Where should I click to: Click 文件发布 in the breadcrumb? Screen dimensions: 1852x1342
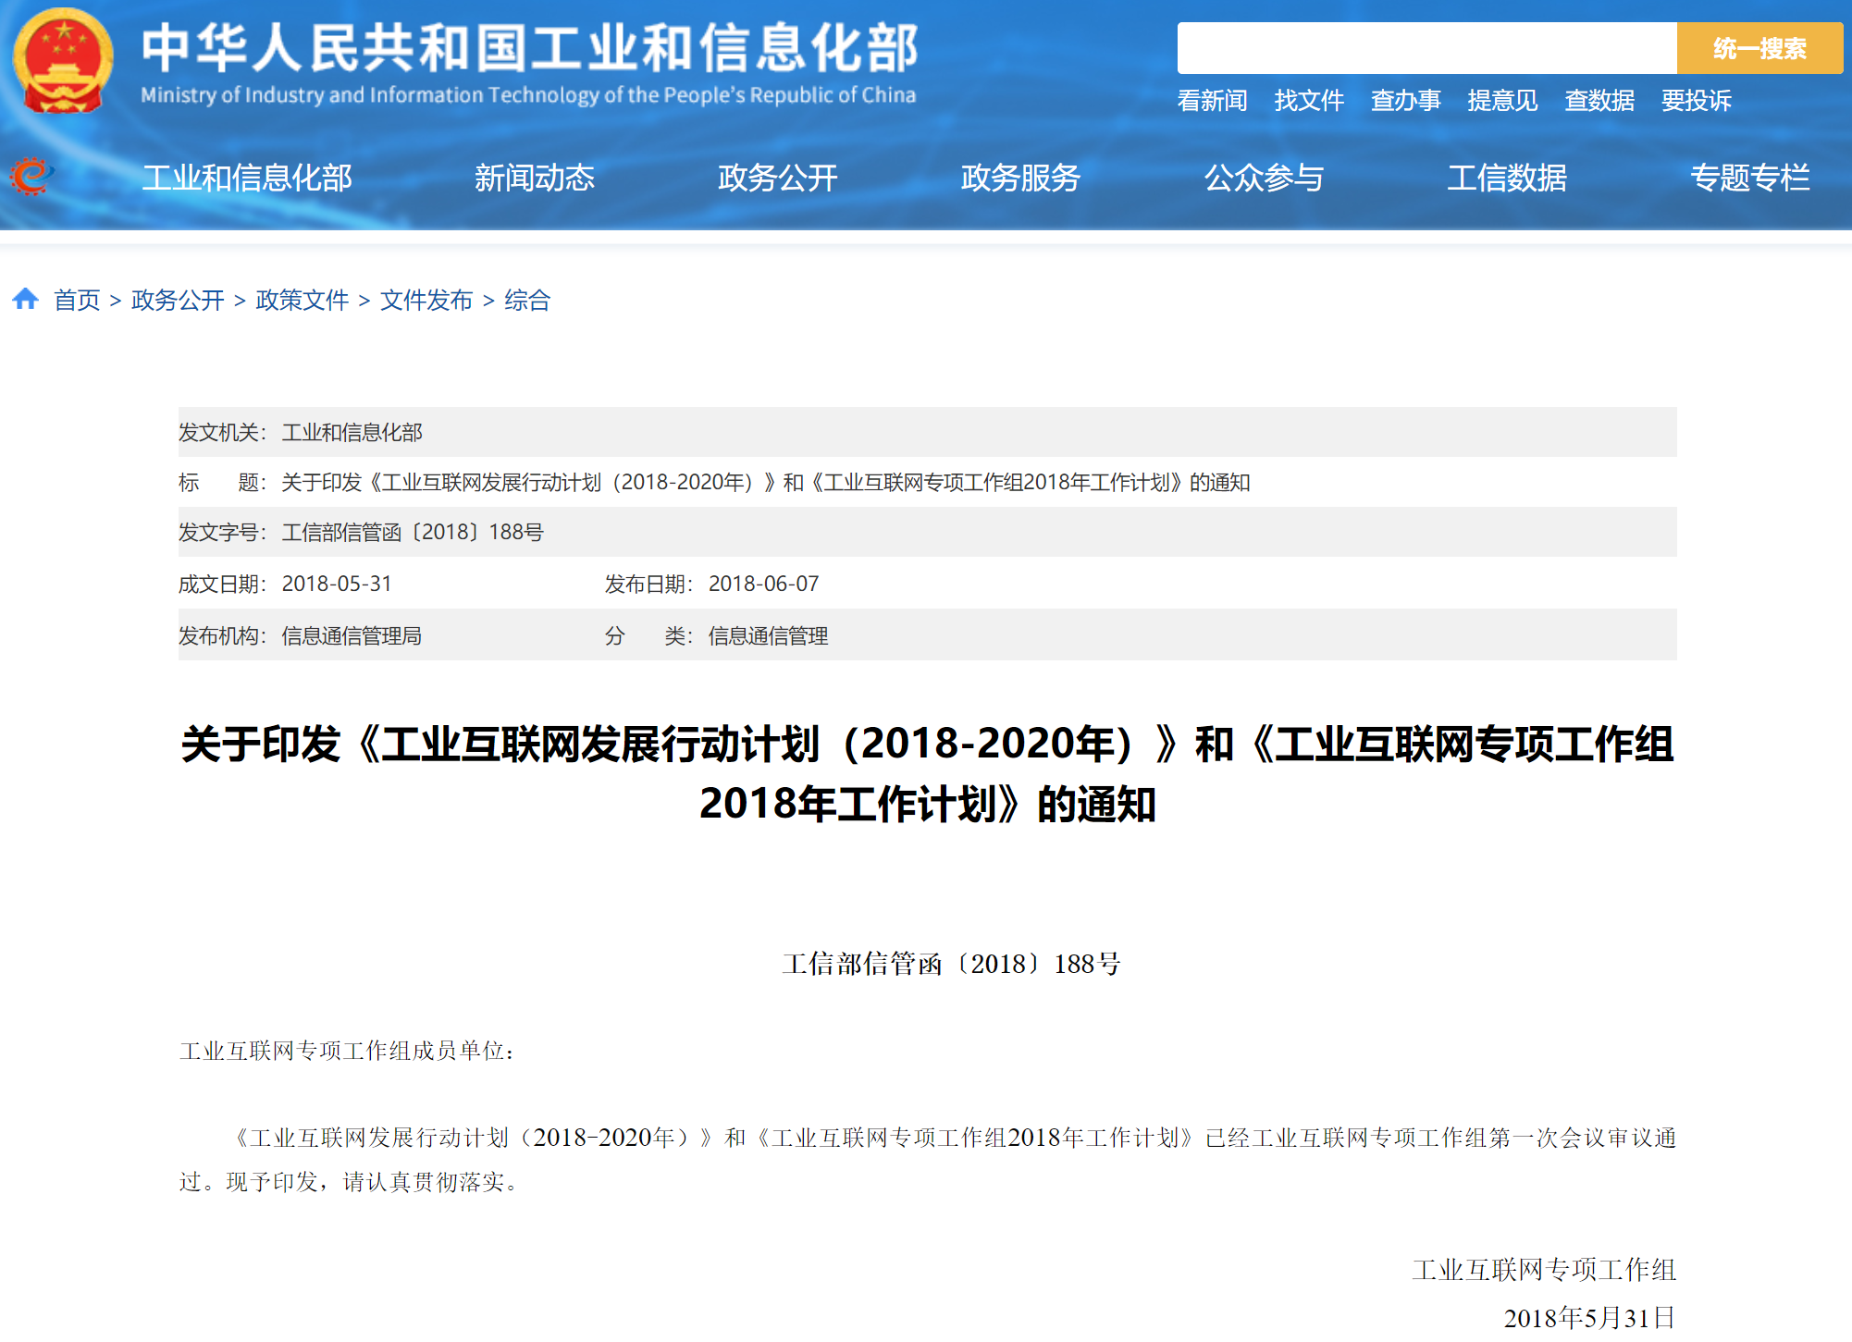426,300
